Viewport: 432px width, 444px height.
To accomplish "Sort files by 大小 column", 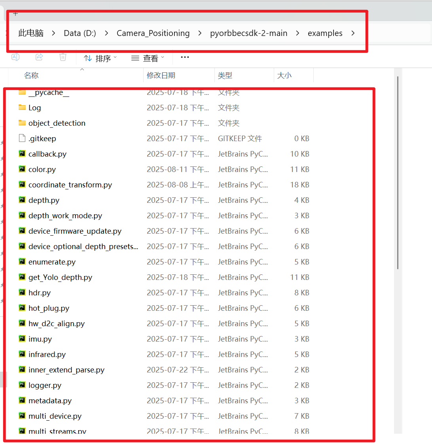I will pos(284,75).
